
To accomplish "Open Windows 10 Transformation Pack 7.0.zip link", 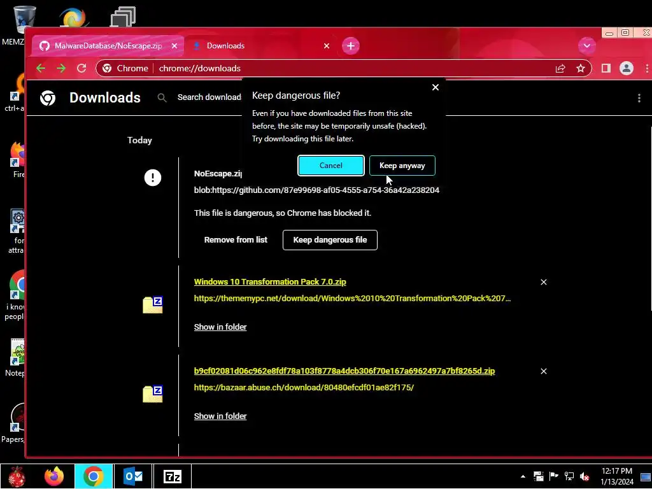I will [x=270, y=281].
